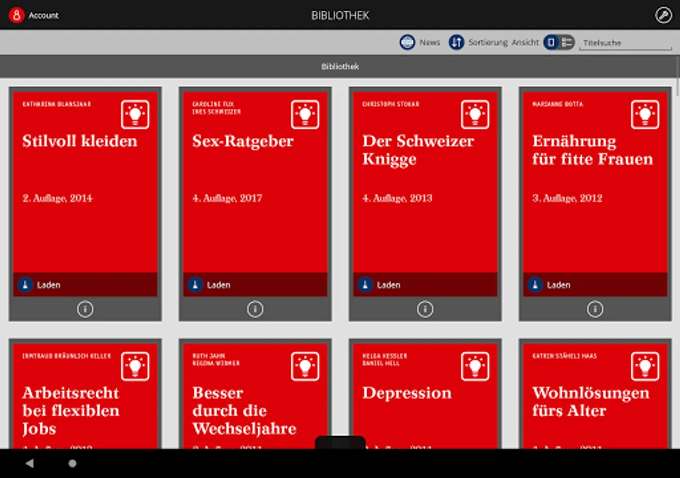Click author name Christoph Stokar
This screenshot has height=478, width=680.
pos(390,104)
